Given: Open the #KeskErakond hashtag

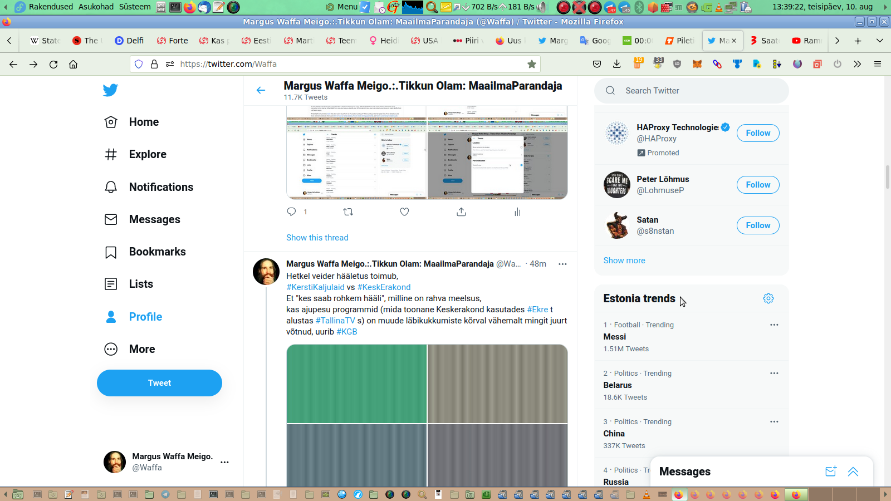Looking at the screenshot, I should pyautogui.click(x=384, y=287).
